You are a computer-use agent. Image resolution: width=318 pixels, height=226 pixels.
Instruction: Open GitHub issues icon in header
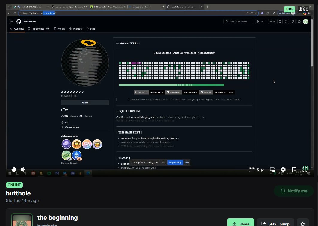point(280,22)
